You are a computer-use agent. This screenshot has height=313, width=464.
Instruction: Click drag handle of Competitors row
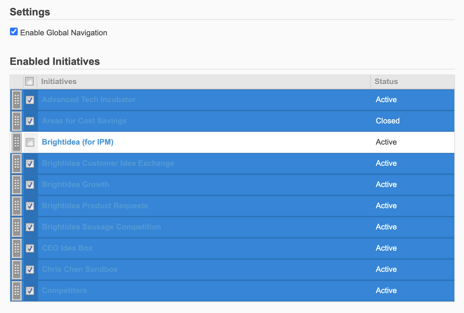[x=17, y=291]
